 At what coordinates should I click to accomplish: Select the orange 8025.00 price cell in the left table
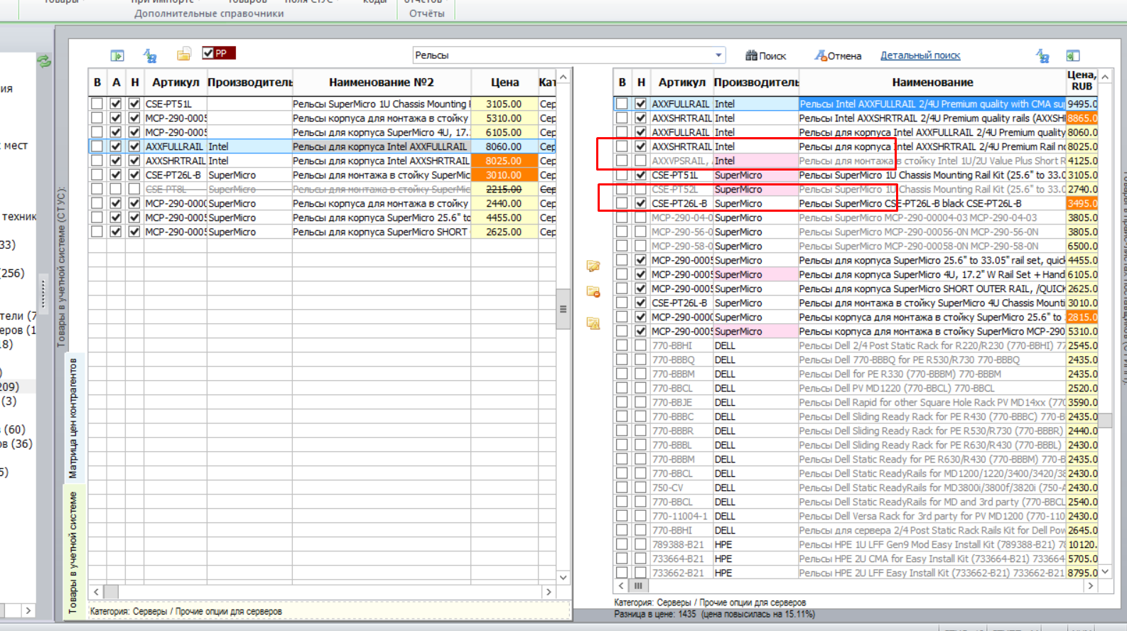tap(505, 161)
